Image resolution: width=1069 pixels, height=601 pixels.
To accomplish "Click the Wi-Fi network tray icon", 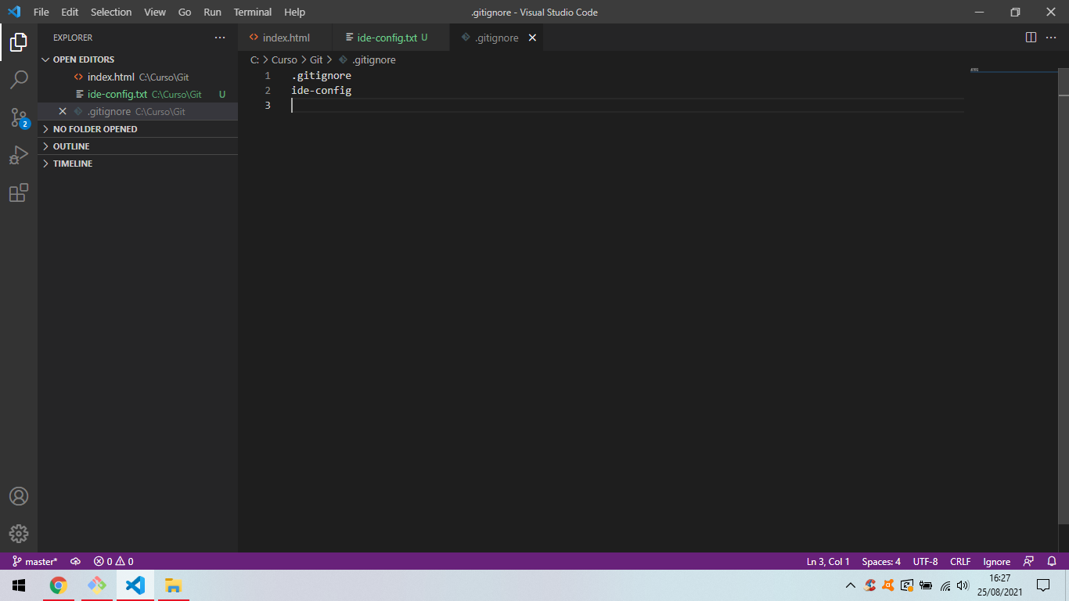I will (945, 585).
